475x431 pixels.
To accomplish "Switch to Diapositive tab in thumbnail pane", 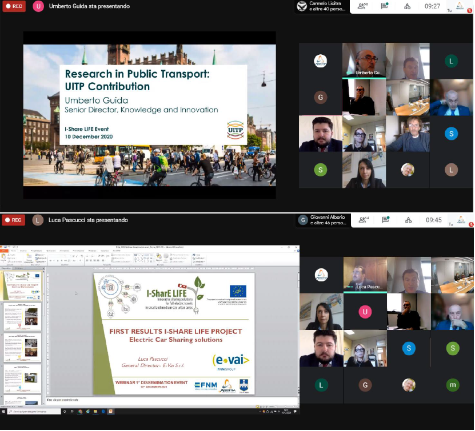I will (x=6, y=268).
